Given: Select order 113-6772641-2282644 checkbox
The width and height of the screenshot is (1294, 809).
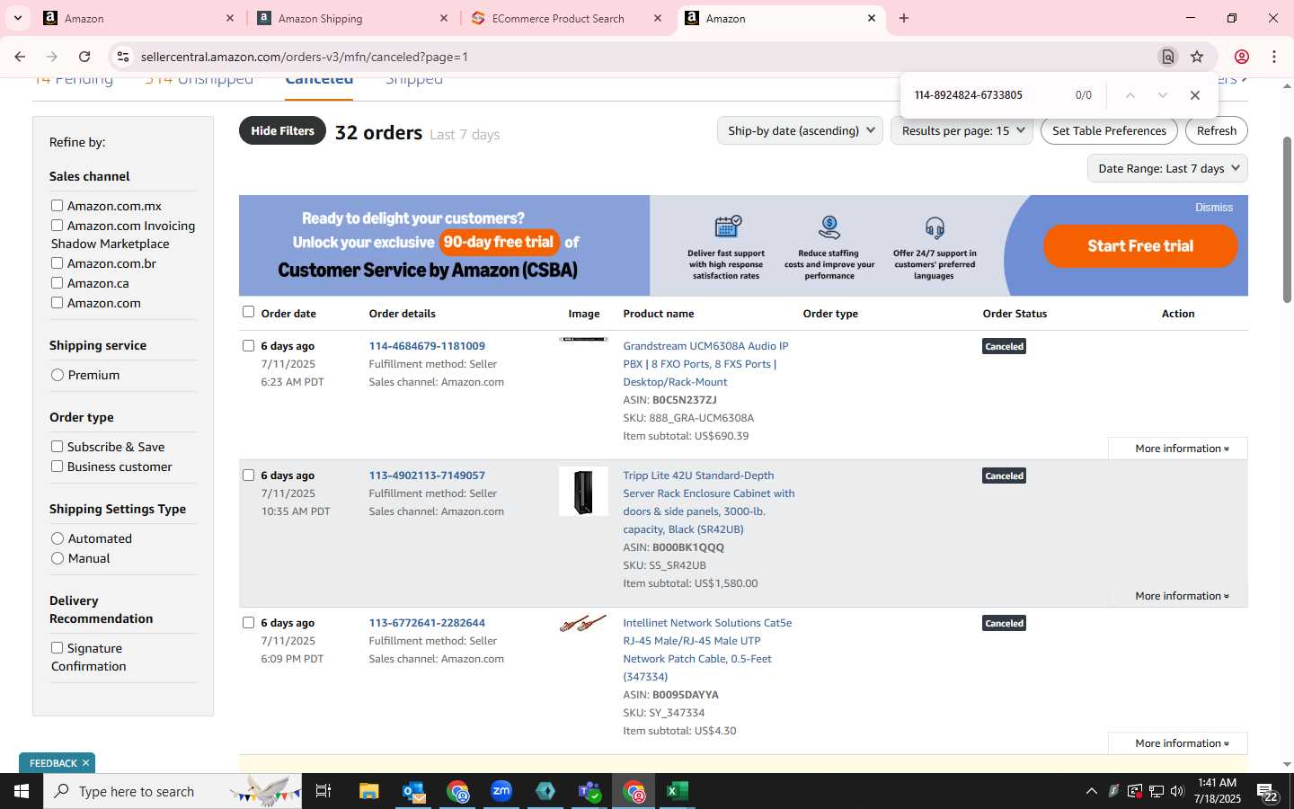Looking at the screenshot, I should (248, 622).
